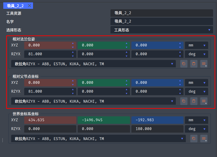Image resolution: width=217 pixels, height=157 pixels.
Task: Decrement the 81.000 RZYX value in 相对父节点坐标
Action: point(73,94)
